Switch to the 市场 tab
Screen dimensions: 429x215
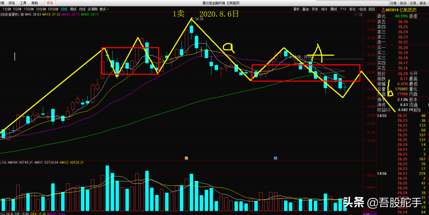50,3
